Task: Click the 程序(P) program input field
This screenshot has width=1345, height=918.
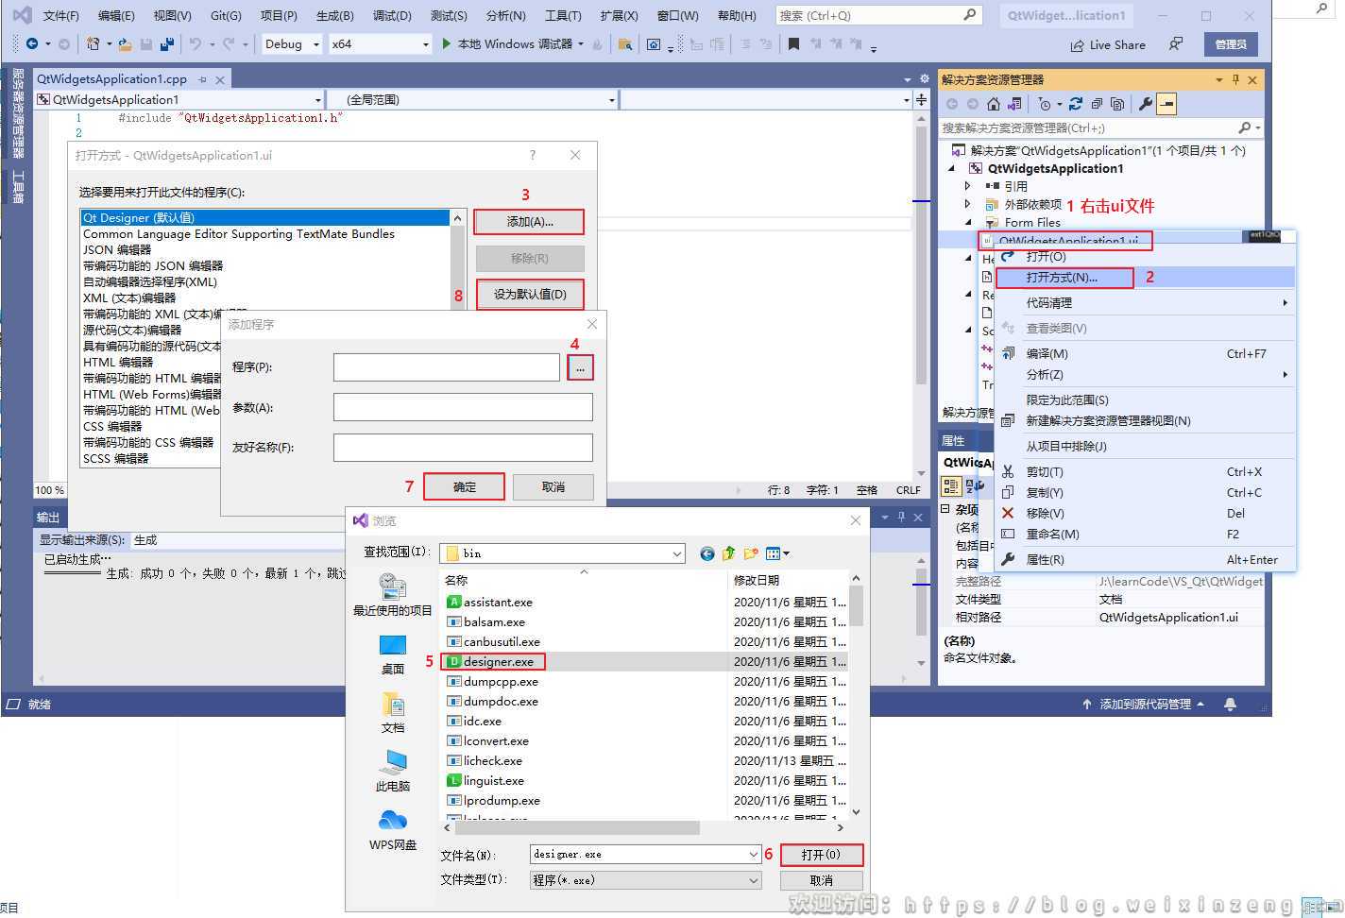Action: (446, 367)
